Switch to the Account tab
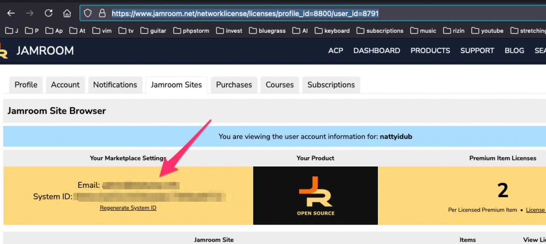546x244 pixels. [x=65, y=85]
